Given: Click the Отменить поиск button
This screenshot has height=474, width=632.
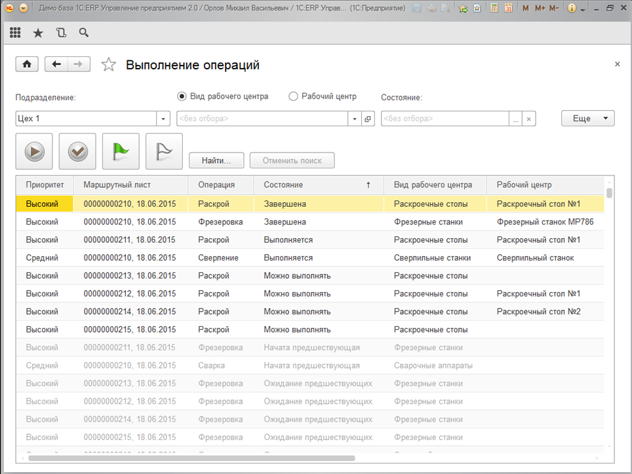Looking at the screenshot, I should click(x=292, y=160).
